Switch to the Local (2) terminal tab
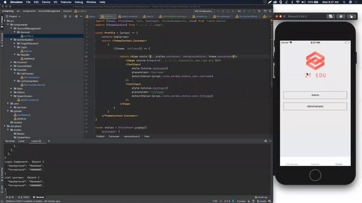 (36, 141)
